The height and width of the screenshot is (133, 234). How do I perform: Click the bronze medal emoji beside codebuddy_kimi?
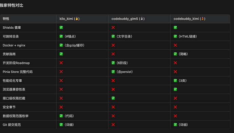[202, 19]
